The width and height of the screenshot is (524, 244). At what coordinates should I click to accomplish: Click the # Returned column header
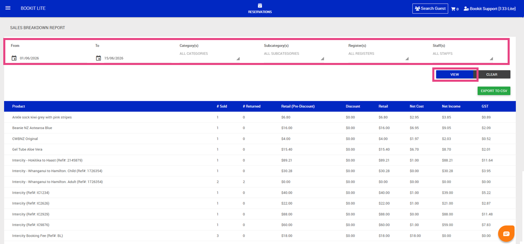[251, 106]
